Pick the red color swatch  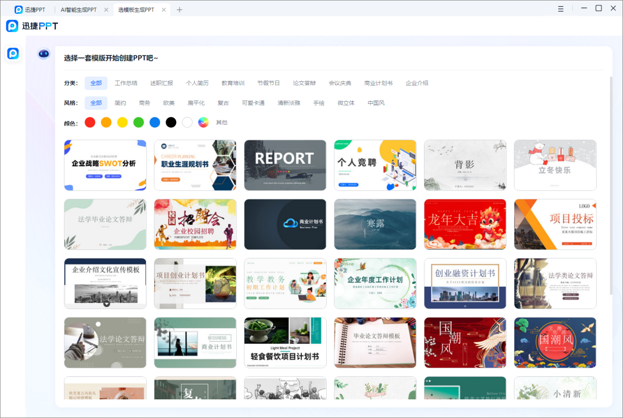90,122
